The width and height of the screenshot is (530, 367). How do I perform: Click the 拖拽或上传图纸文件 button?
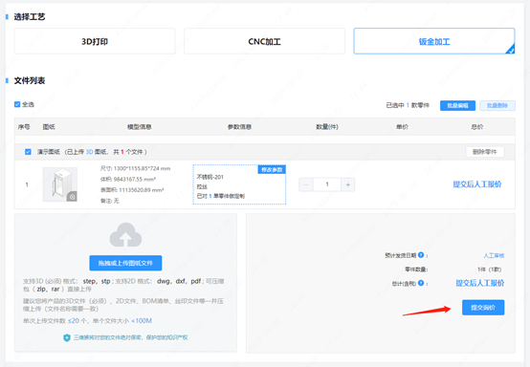coord(125,263)
